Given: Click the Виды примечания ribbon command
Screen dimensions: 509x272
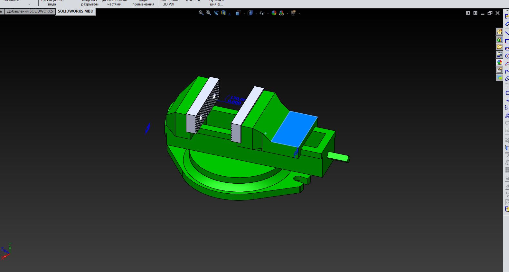Looking at the screenshot, I should (x=143, y=3).
